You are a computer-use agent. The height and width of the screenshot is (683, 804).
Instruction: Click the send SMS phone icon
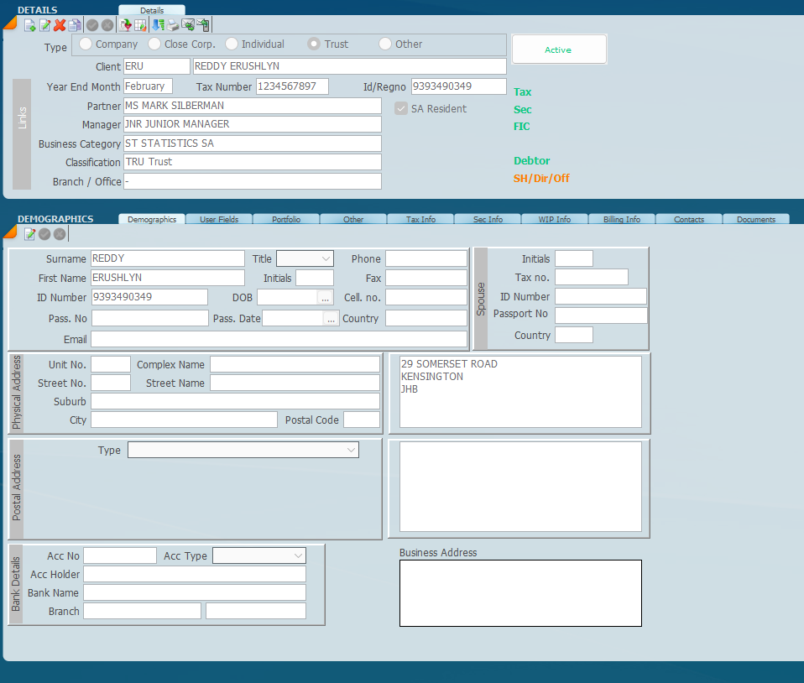click(x=204, y=25)
